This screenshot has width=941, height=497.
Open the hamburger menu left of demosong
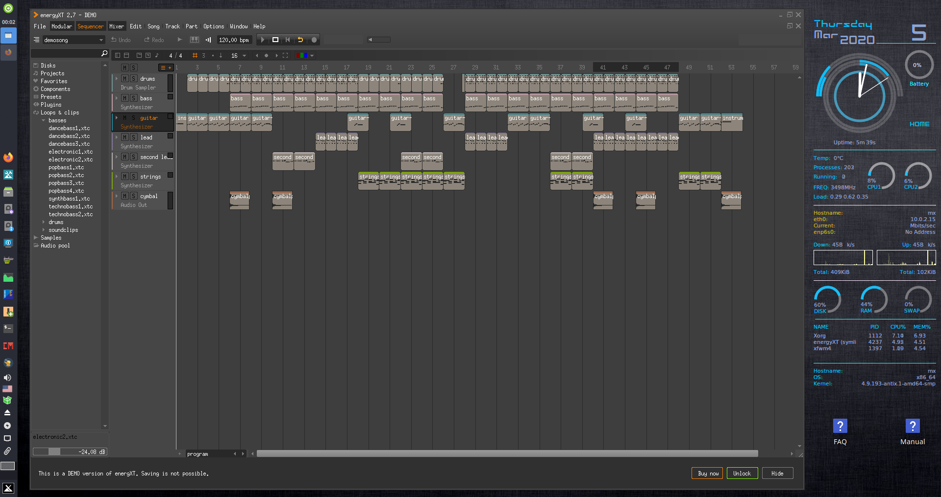(37, 40)
